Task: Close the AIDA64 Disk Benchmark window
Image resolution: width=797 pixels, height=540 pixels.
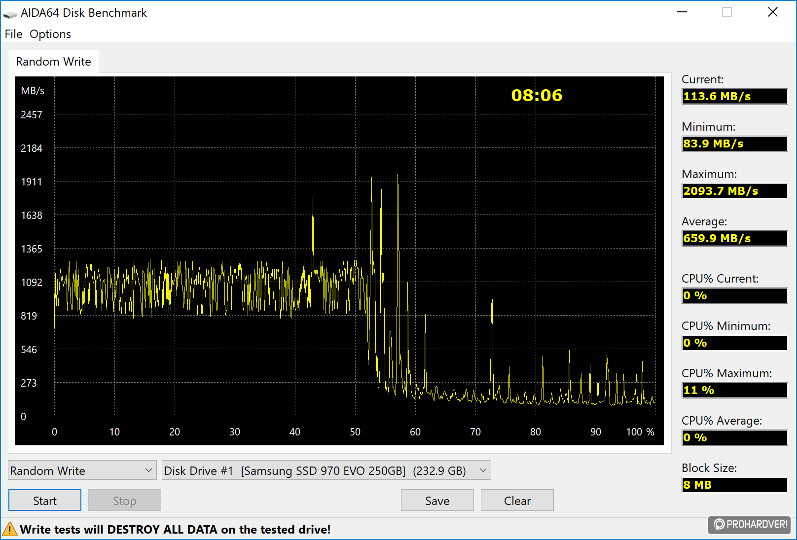Action: pos(773,12)
